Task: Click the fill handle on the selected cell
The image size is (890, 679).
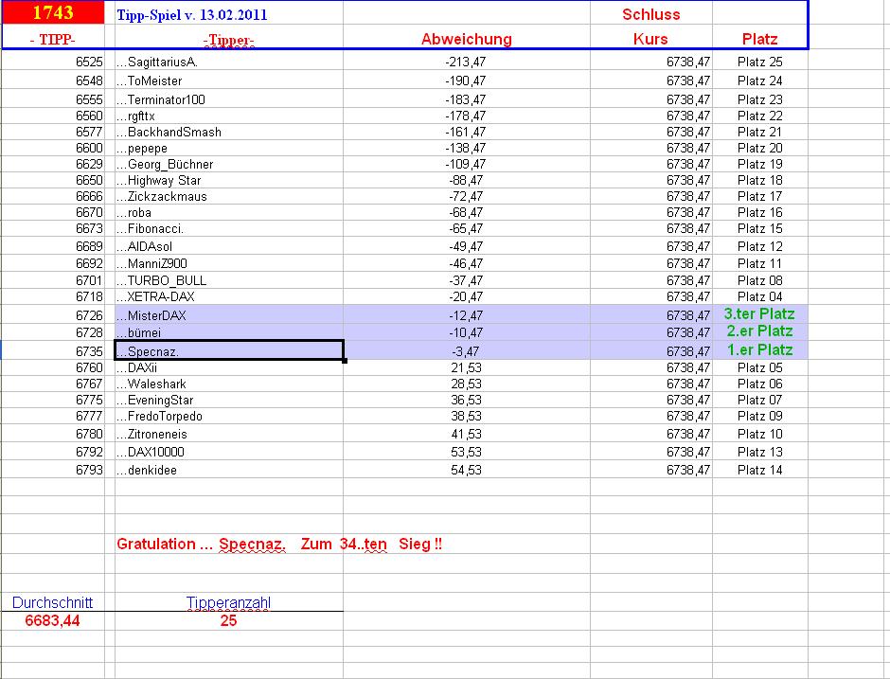Action: [x=344, y=361]
